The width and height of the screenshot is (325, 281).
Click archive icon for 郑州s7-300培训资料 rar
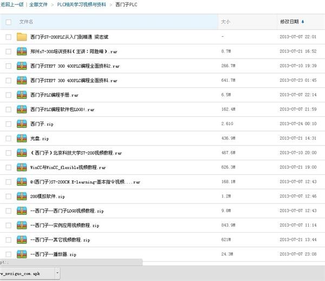[22, 51]
